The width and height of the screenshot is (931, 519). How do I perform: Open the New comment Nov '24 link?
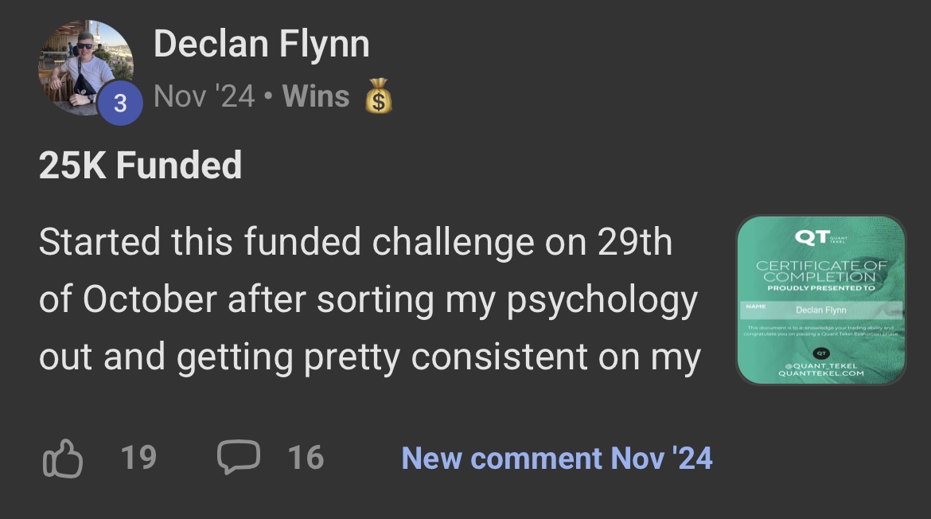(557, 459)
